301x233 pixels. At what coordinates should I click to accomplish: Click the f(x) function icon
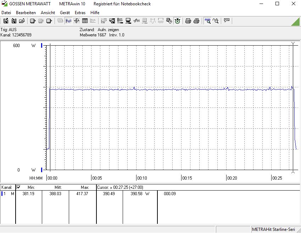136,21
